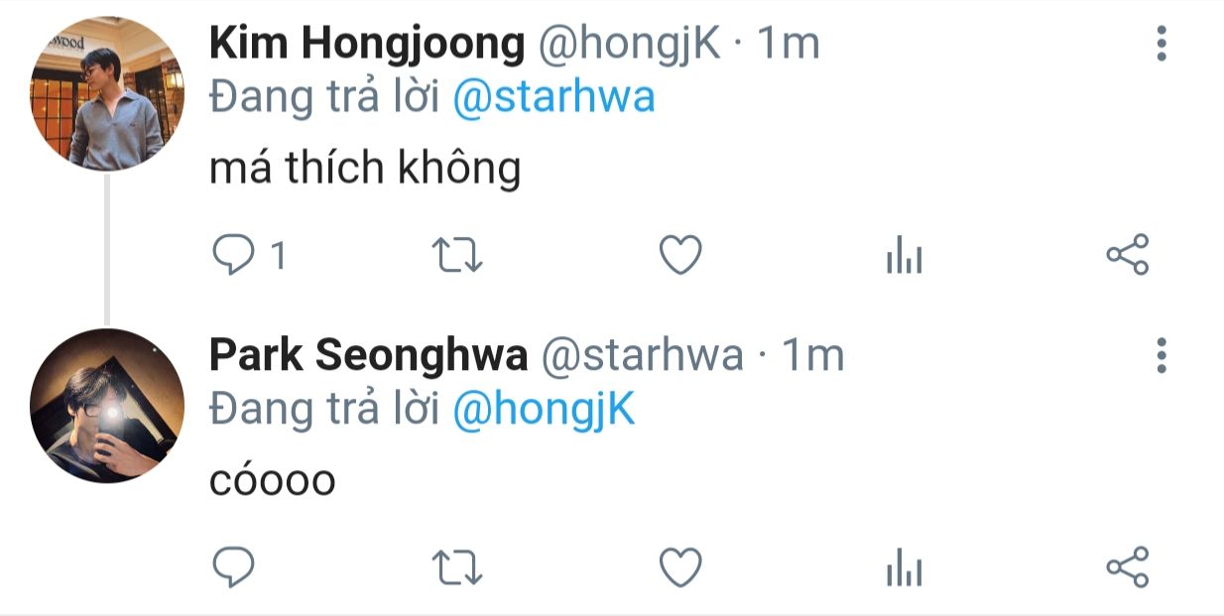Open the Park Seonghwa display name

pyautogui.click(x=369, y=356)
